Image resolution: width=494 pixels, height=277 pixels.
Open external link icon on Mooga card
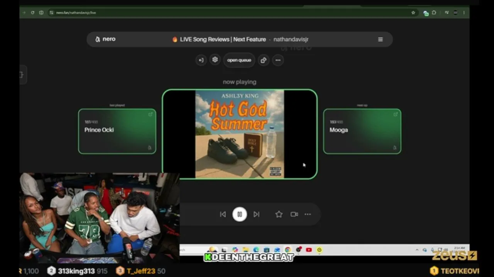(395, 114)
